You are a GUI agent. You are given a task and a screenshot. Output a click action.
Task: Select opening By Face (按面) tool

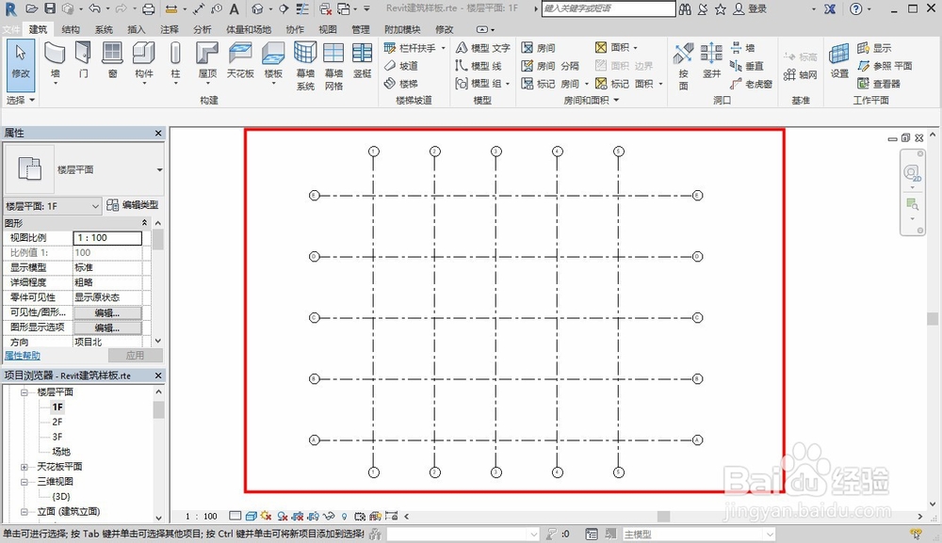[683, 66]
